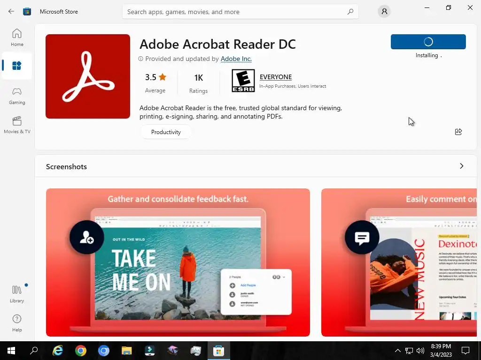Click the Screenshots heading
481x360 pixels.
coord(66,166)
